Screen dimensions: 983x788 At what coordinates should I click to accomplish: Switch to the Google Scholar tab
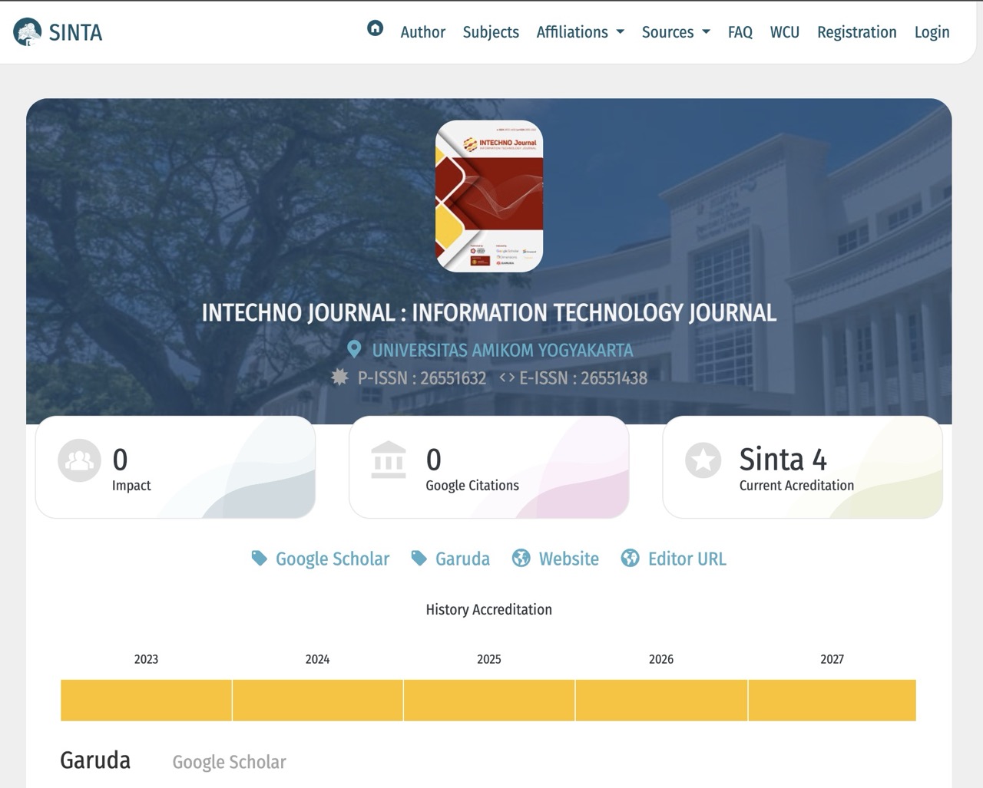229,762
